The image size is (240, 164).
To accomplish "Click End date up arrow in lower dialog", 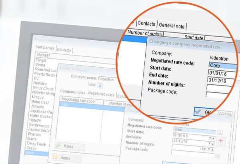I will [213, 144].
